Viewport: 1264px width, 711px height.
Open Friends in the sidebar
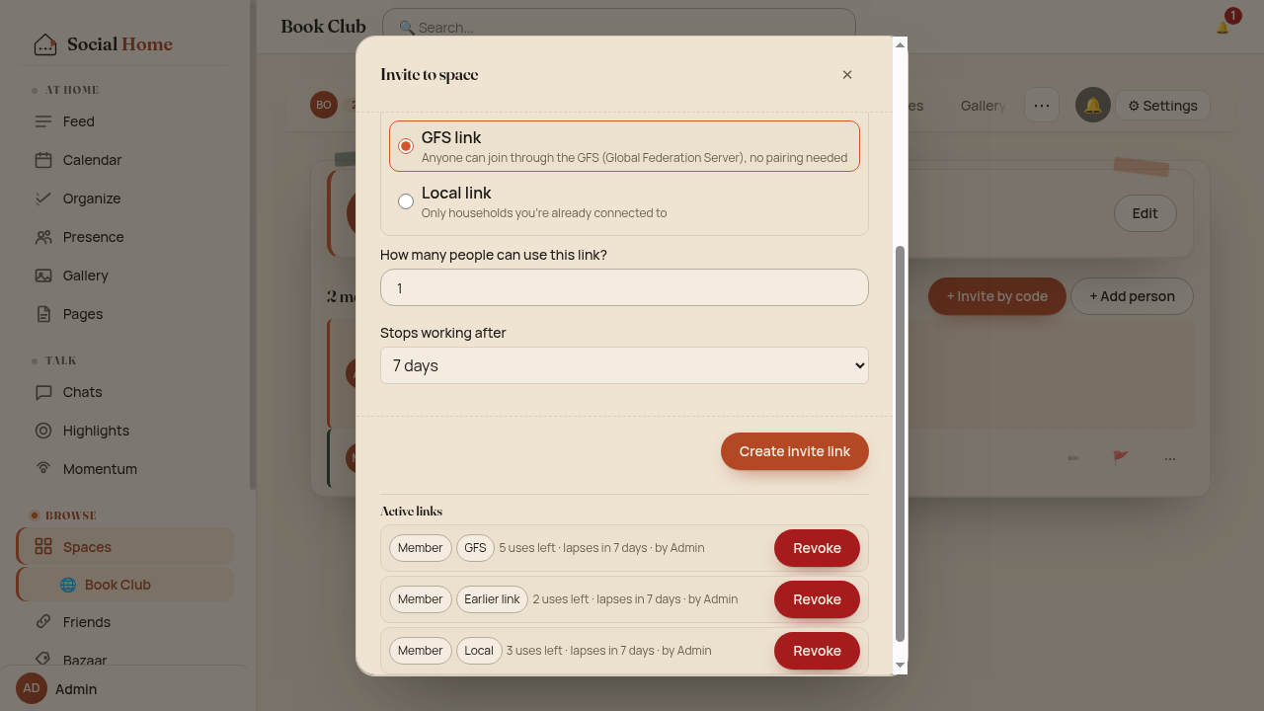tap(125, 622)
